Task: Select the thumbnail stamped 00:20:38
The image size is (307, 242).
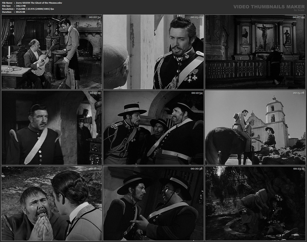Action: click(153, 203)
